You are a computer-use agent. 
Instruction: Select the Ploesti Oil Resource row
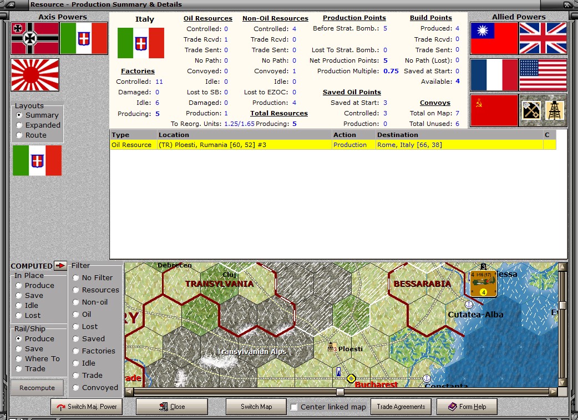[x=333, y=145]
